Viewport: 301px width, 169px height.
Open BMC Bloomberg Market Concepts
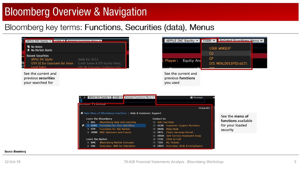[111, 142]
